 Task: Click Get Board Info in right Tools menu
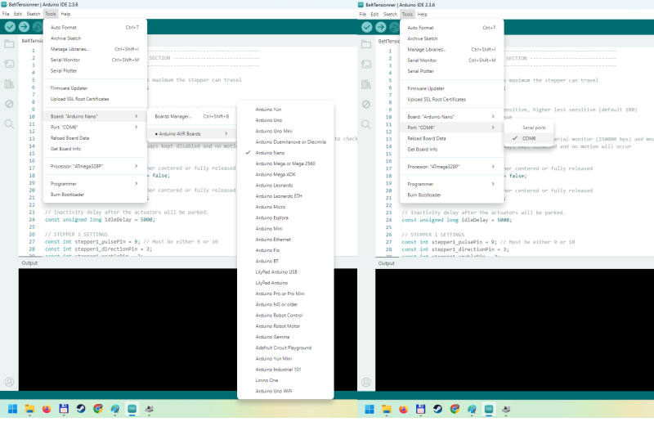pos(452,150)
